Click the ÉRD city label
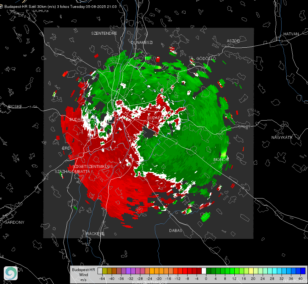The width and height of the screenshot is (308, 284). (x=66, y=148)
